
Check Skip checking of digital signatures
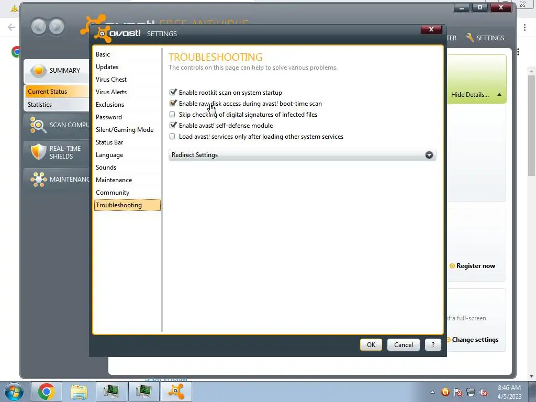click(172, 115)
